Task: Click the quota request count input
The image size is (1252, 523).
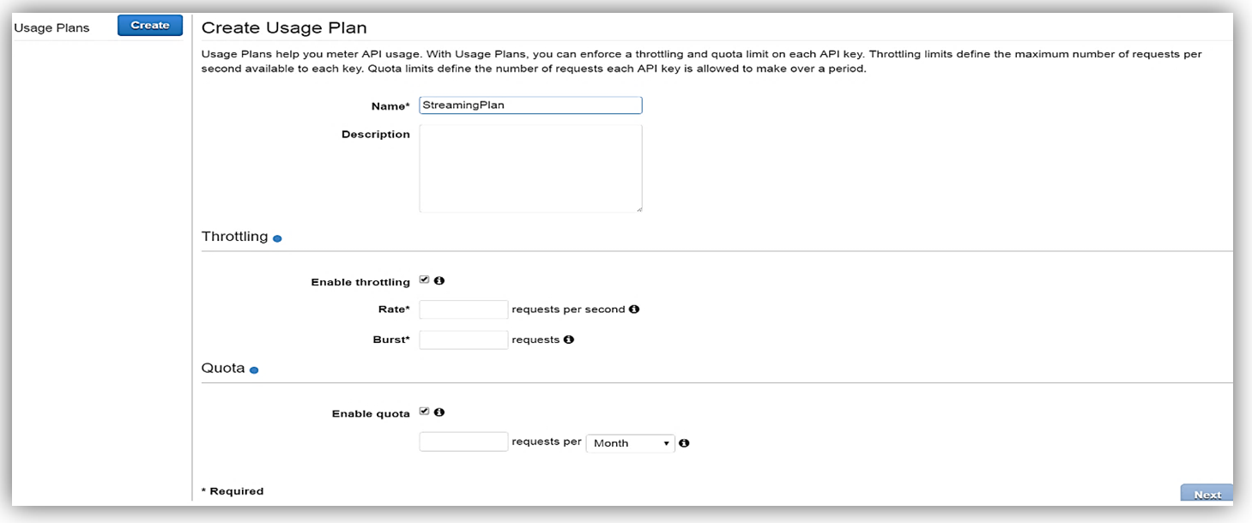Action: (x=463, y=442)
